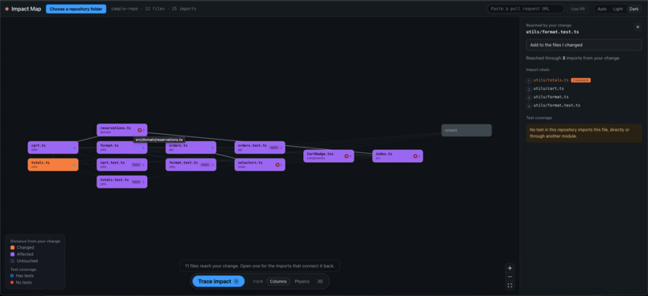648x296 pixels.
Task: Click the 'Impact Map' title text
Action: (26, 9)
